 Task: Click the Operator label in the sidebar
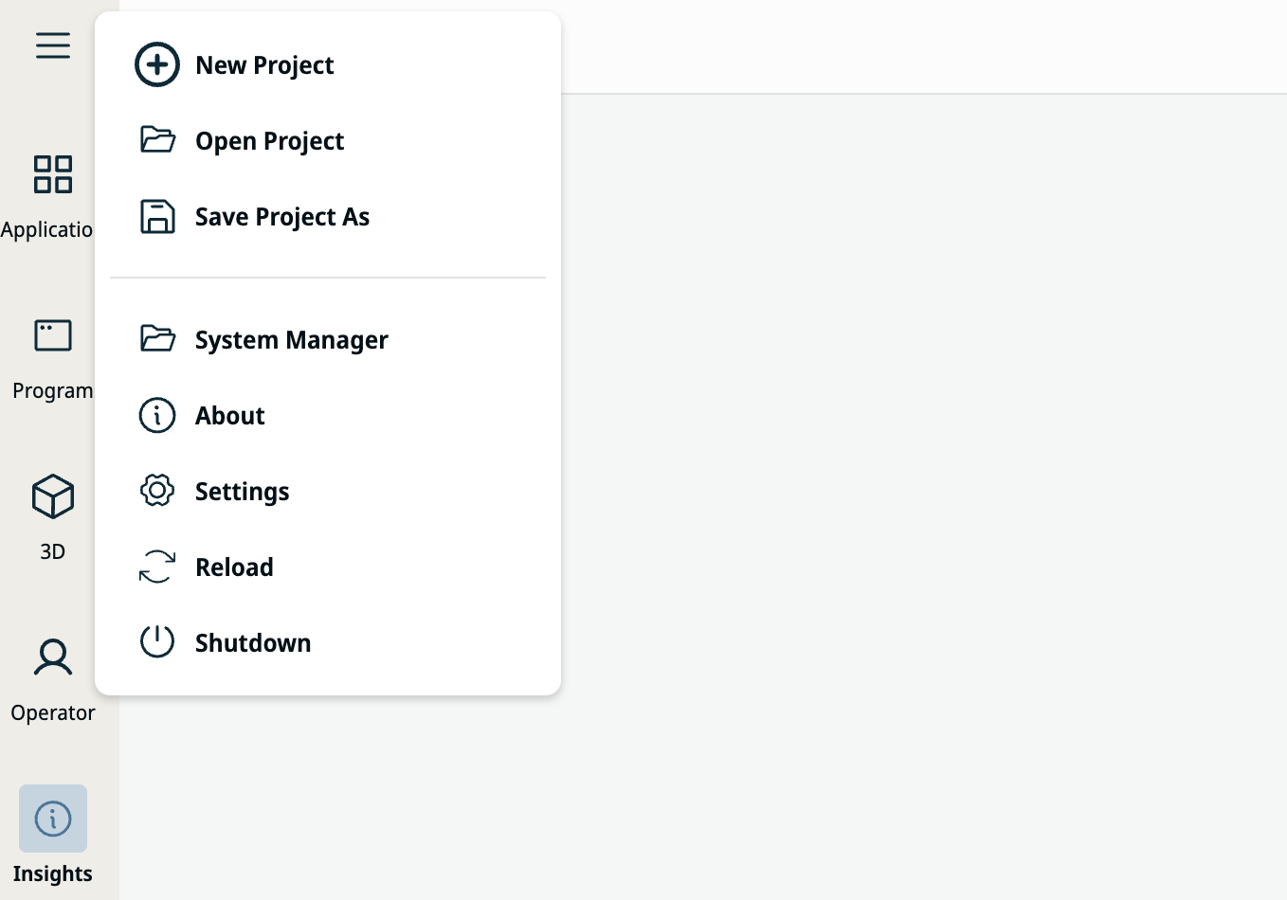point(53,712)
